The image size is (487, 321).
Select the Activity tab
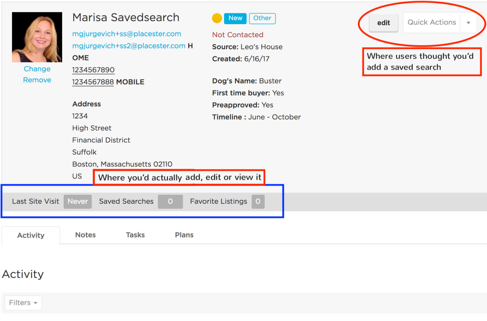(31, 235)
